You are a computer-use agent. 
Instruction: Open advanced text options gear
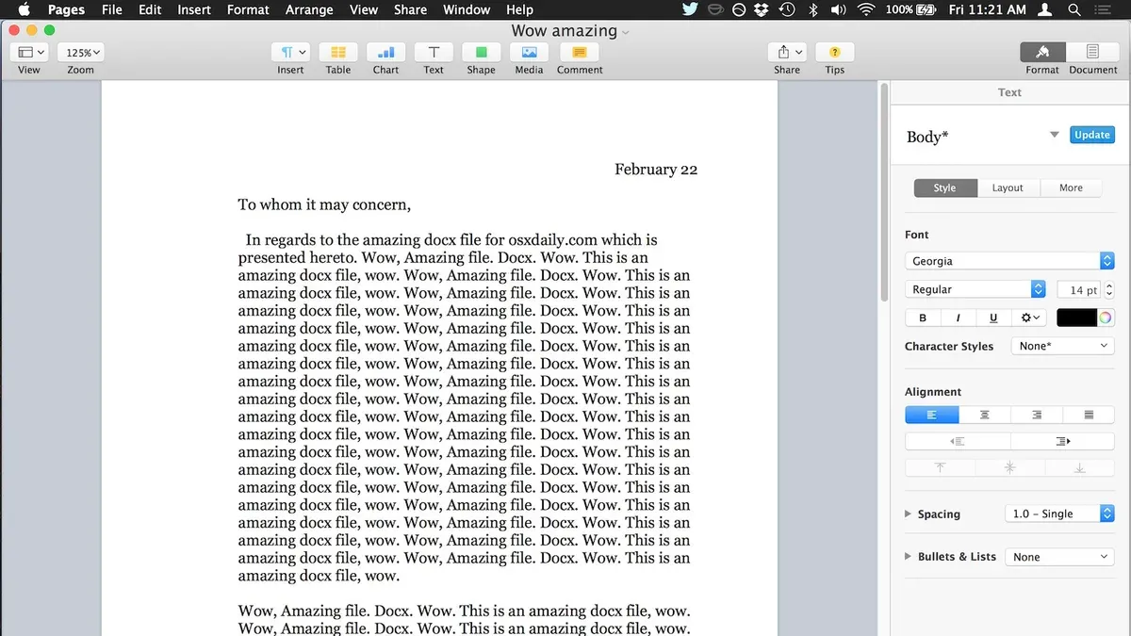click(x=1029, y=318)
